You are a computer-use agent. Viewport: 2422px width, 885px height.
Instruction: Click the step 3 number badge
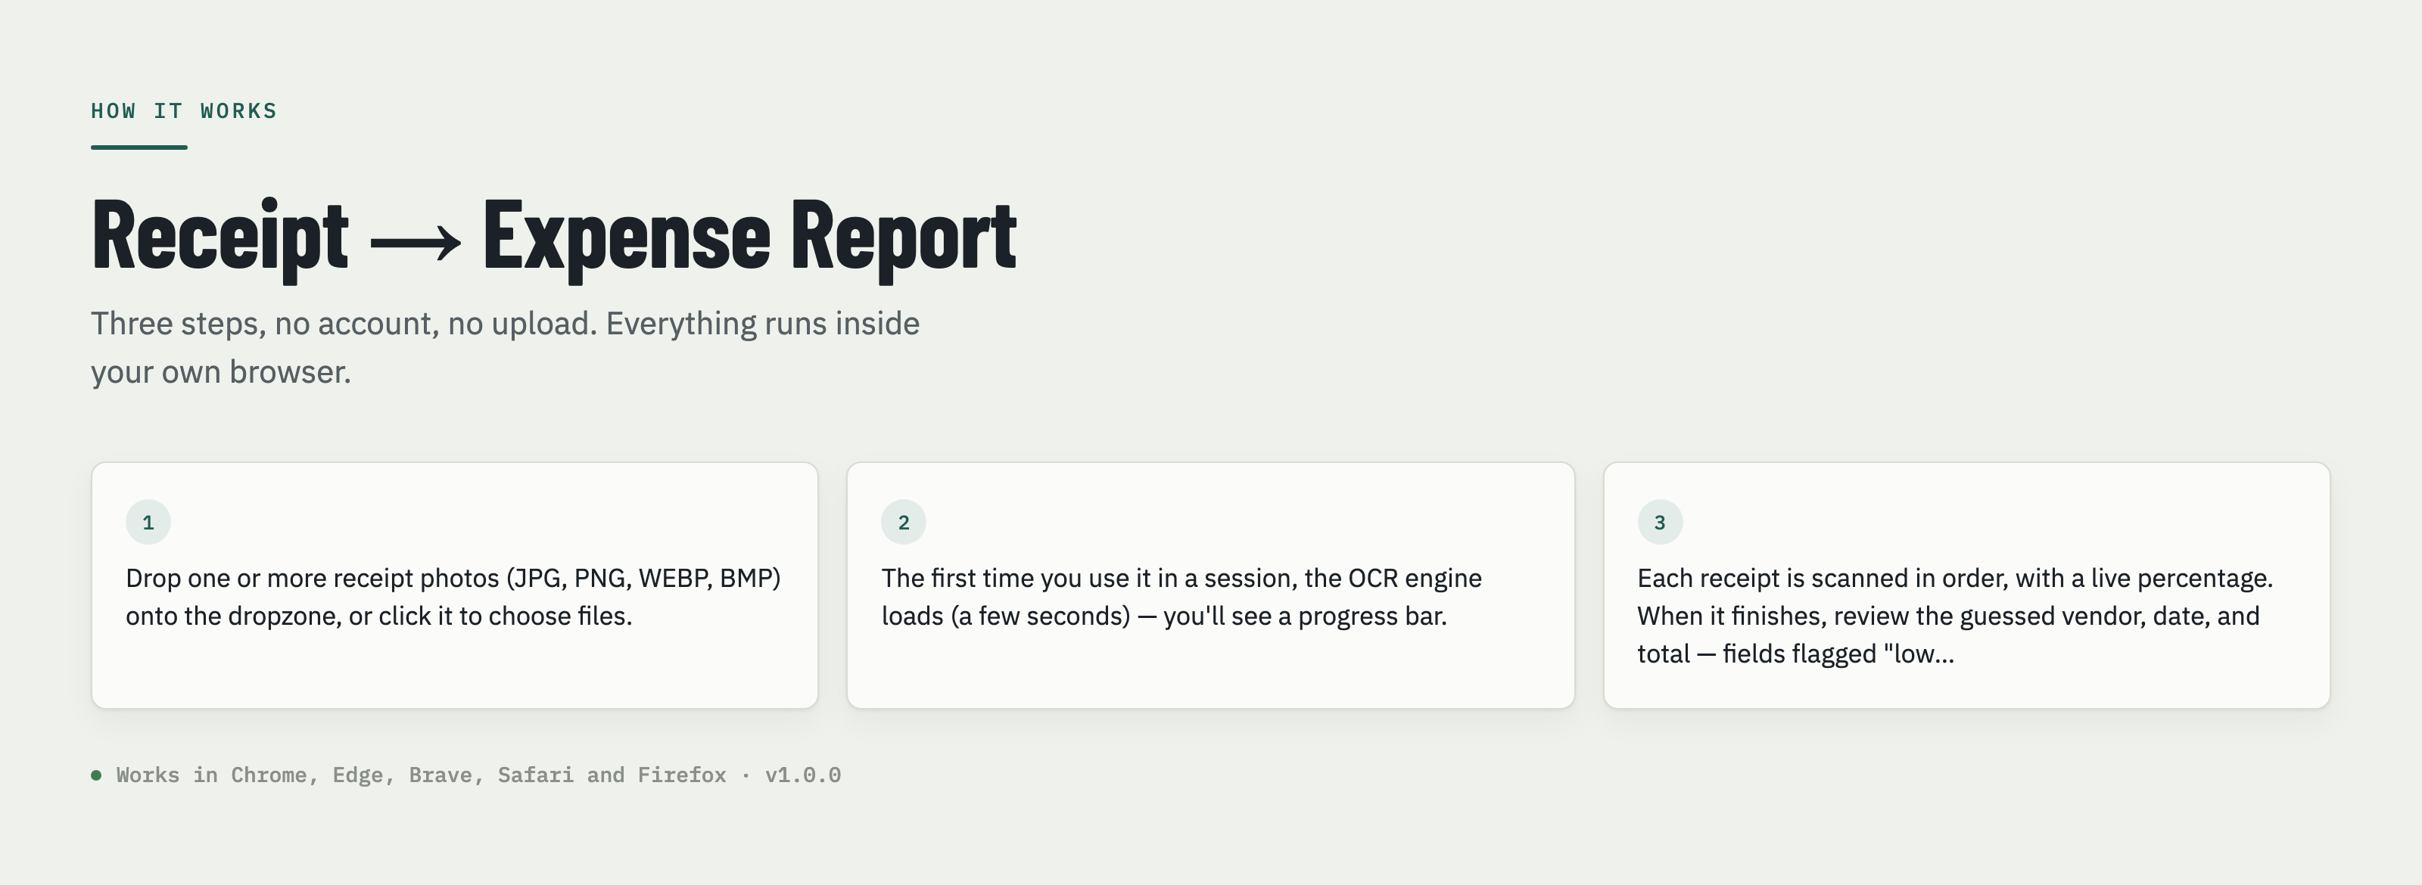[x=1660, y=523]
